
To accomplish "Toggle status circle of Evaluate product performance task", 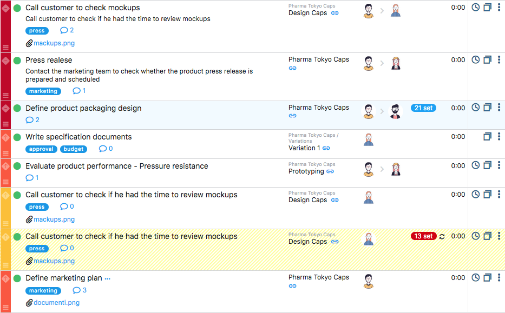I will 17,167.
